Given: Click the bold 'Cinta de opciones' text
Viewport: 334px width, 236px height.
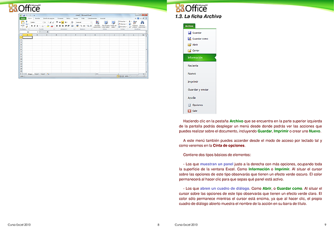Looking at the screenshot, I should pyautogui.click(x=229, y=146).
